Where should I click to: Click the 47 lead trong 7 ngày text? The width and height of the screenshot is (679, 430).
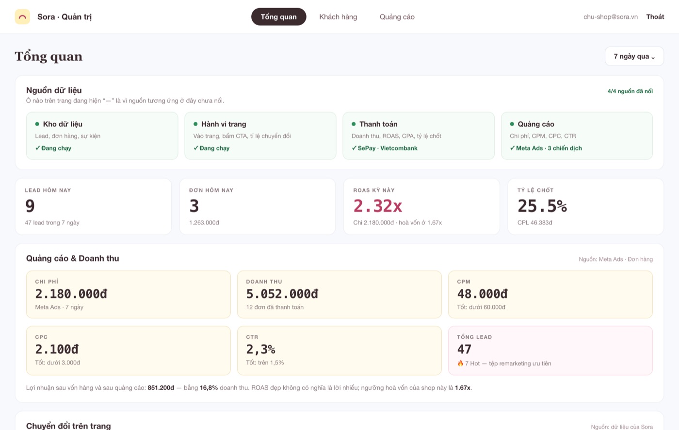coord(52,223)
